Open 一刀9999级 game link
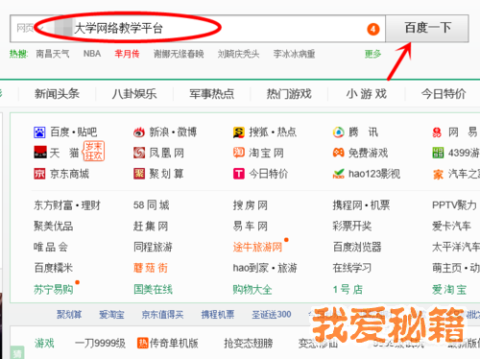This screenshot has width=480, height=359. [x=100, y=344]
